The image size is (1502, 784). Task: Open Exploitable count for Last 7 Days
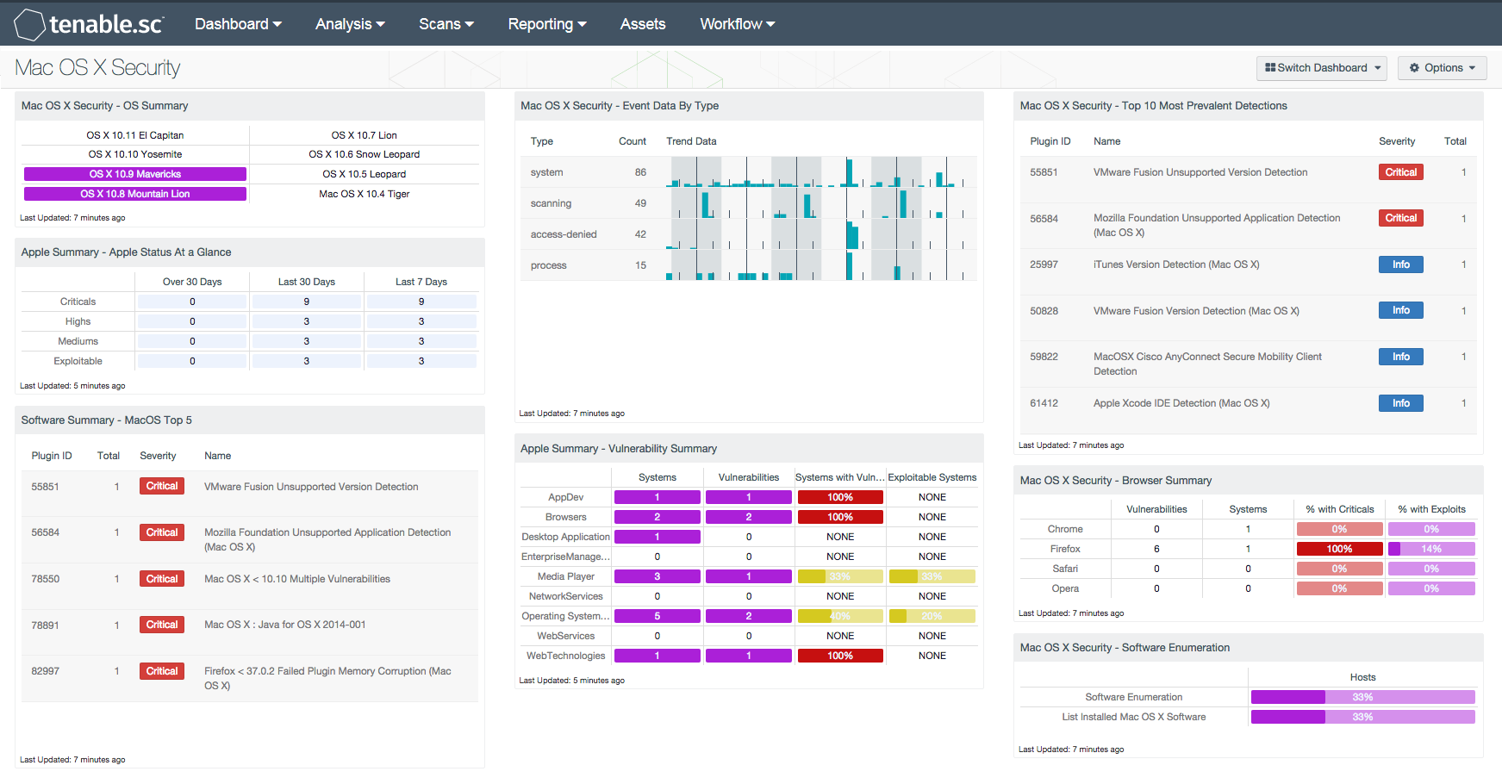pyautogui.click(x=421, y=361)
